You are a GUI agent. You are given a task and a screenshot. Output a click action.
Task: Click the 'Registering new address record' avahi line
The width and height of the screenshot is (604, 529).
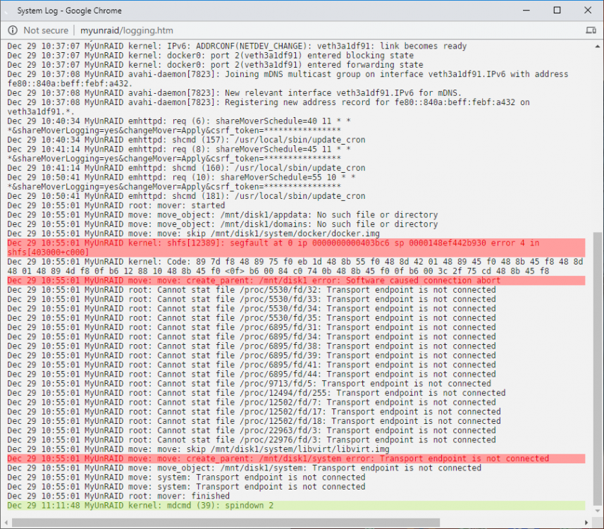(268, 107)
